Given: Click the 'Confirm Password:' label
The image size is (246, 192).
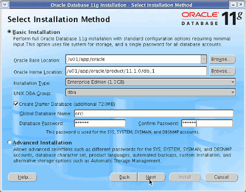Looking at the screenshot, I should click(159, 123).
